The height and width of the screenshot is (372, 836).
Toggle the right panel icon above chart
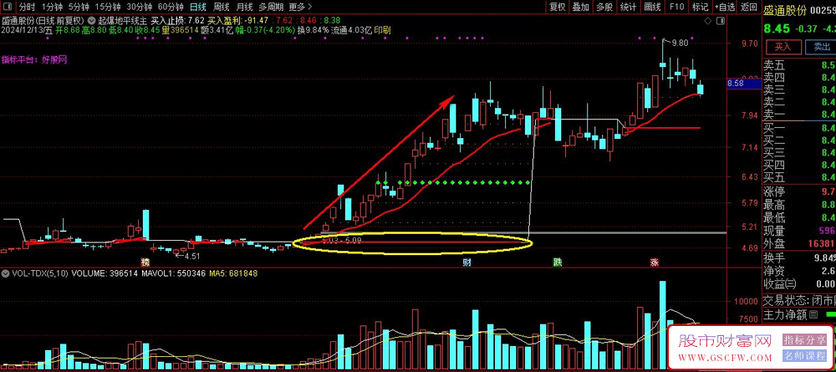tap(721, 21)
